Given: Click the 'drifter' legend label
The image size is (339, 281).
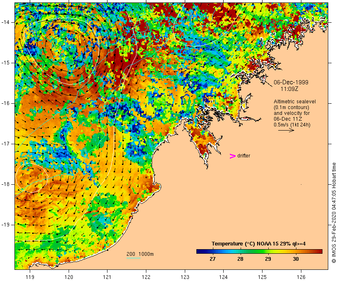Looking at the screenshot, I should [244, 156].
